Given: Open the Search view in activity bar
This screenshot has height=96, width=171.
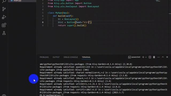Looking at the screenshot, I should click(x=4, y=1).
